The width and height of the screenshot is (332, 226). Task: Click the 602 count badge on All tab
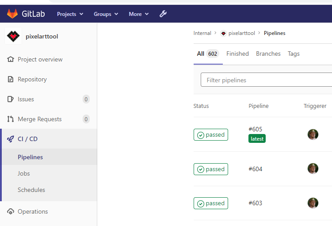click(213, 54)
